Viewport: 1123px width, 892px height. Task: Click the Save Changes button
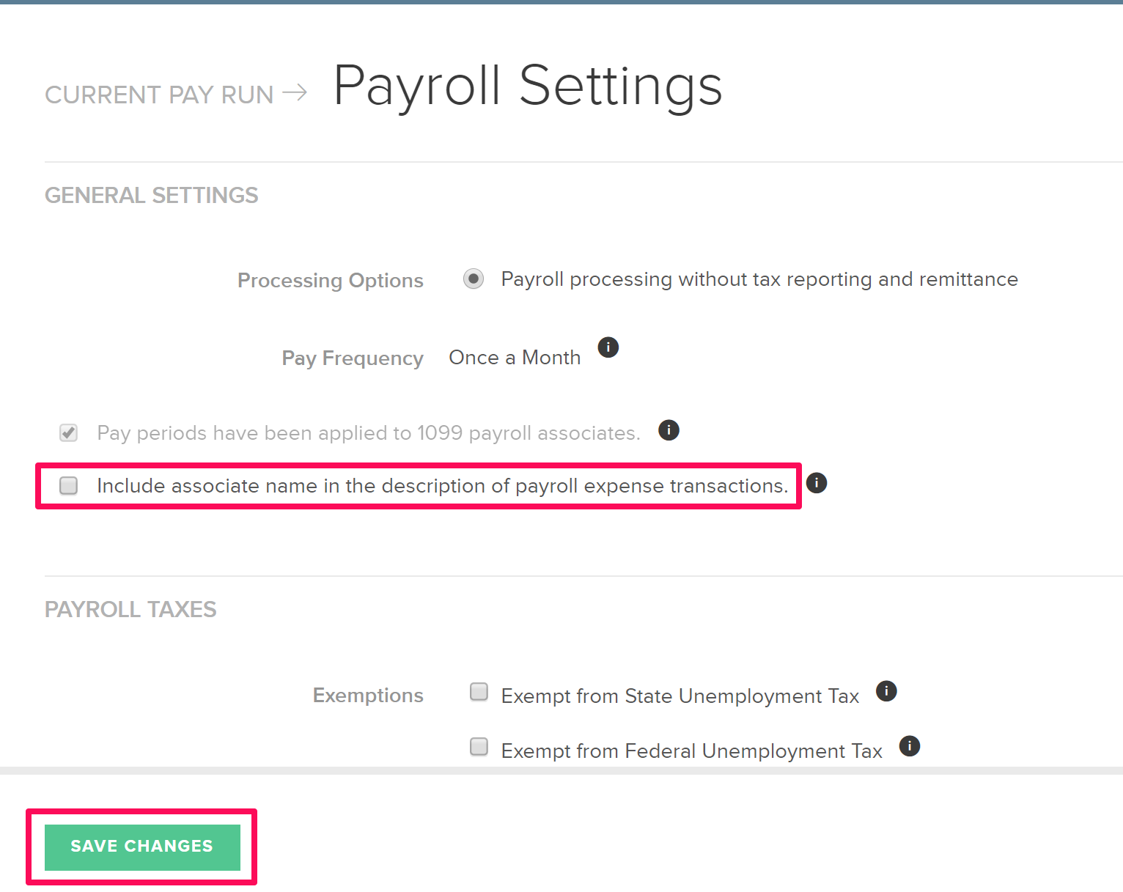[x=142, y=847]
